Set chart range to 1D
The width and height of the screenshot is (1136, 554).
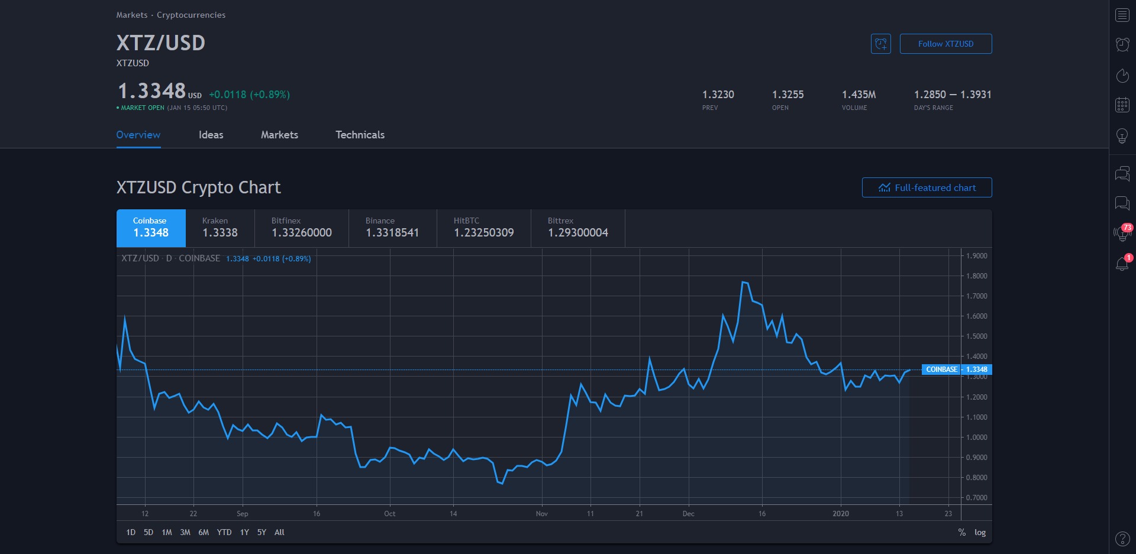point(131,532)
